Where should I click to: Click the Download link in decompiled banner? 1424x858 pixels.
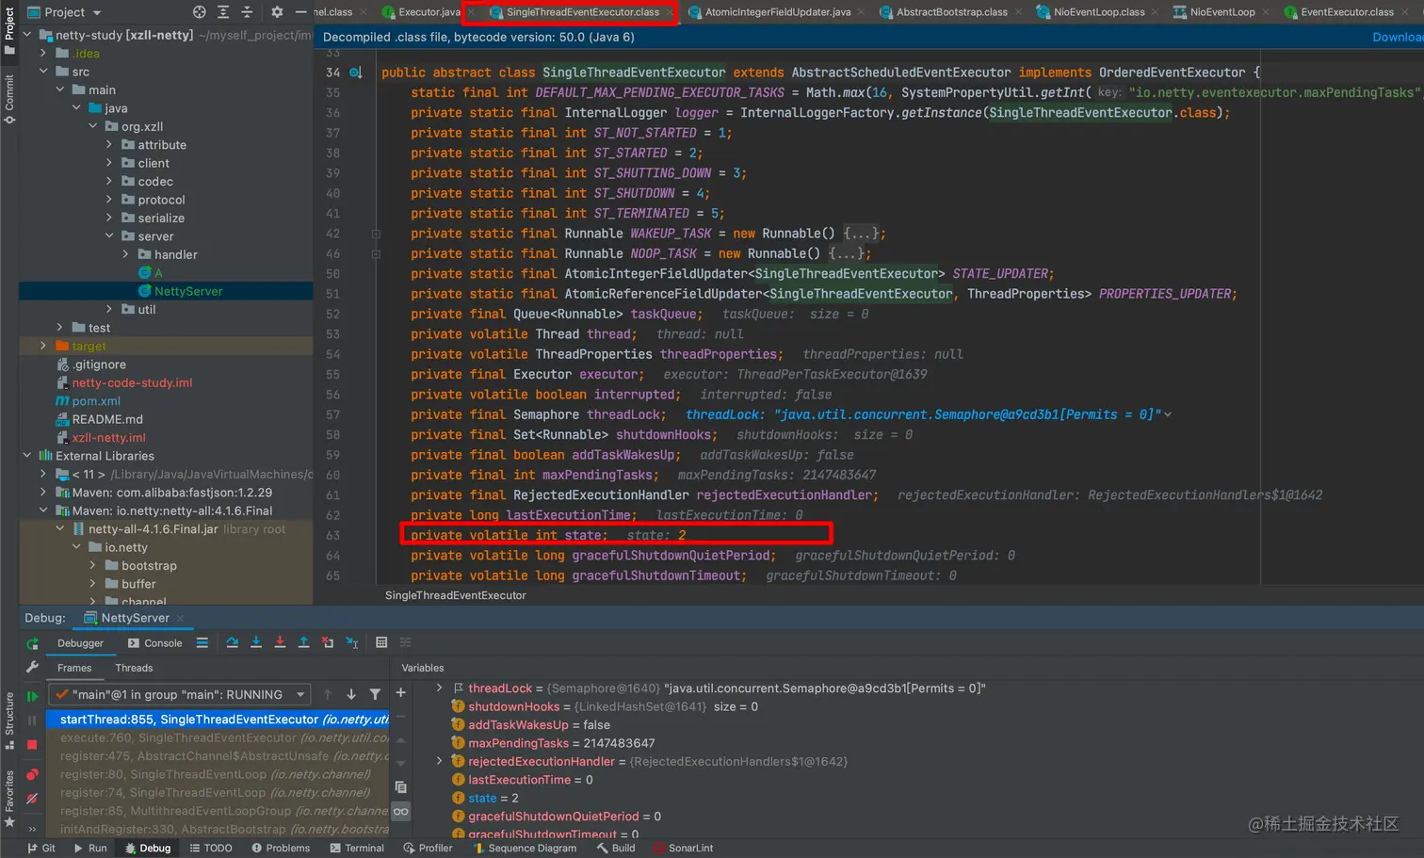[x=1398, y=37]
